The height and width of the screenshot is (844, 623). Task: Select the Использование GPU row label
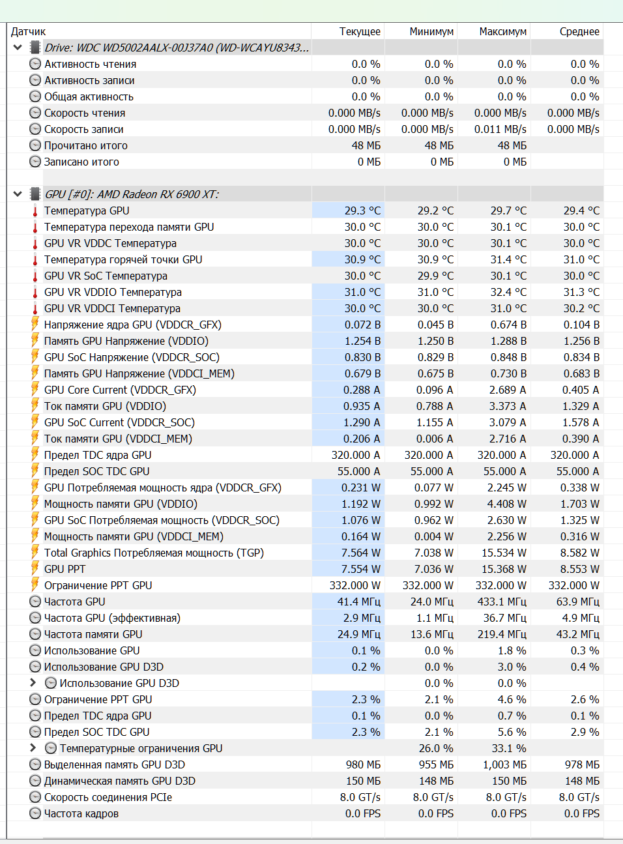[x=92, y=650]
